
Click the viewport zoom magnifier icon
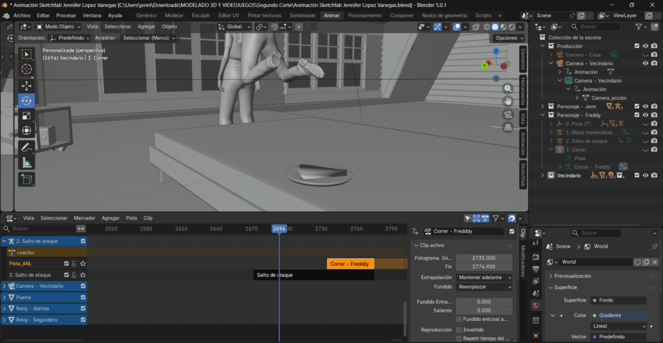point(508,88)
